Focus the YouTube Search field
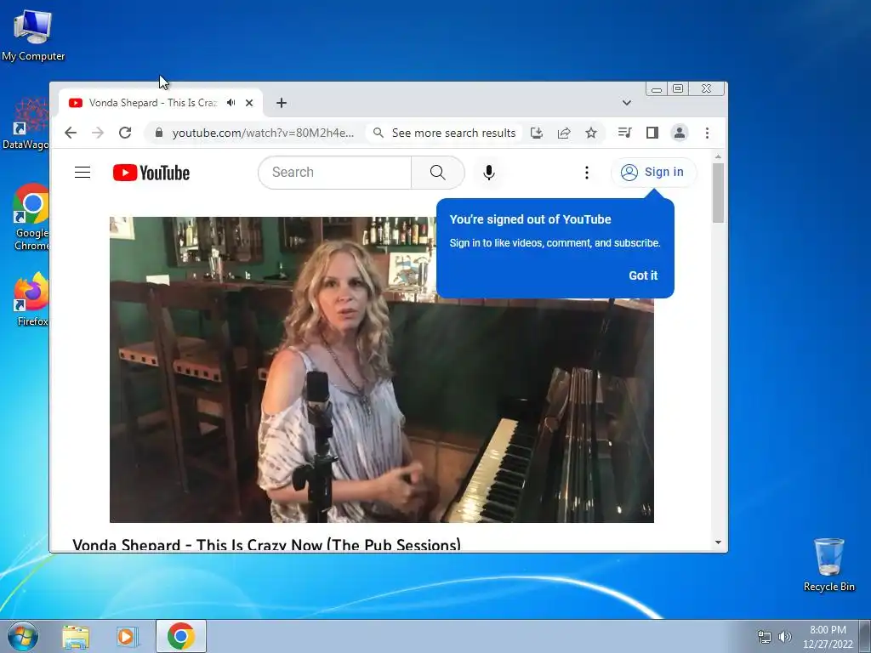 pos(335,172)
